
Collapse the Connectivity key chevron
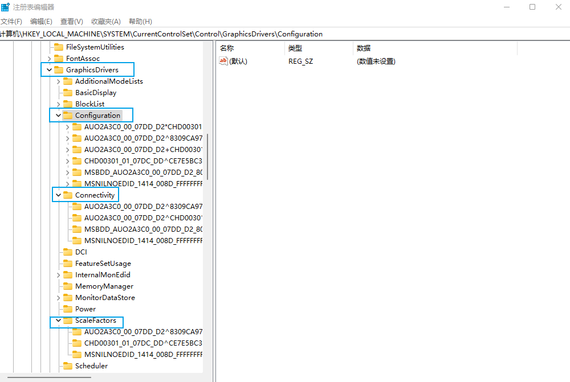pyautogui.click(x=58, y=195)
